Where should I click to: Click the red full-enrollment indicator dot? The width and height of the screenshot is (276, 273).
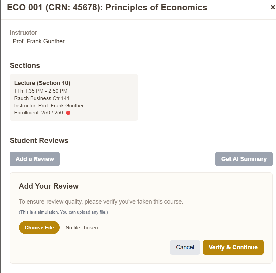68,113
